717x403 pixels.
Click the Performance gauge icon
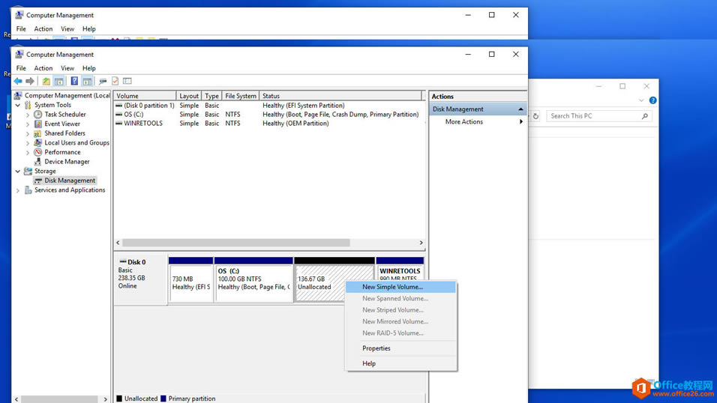pos(38,152)
